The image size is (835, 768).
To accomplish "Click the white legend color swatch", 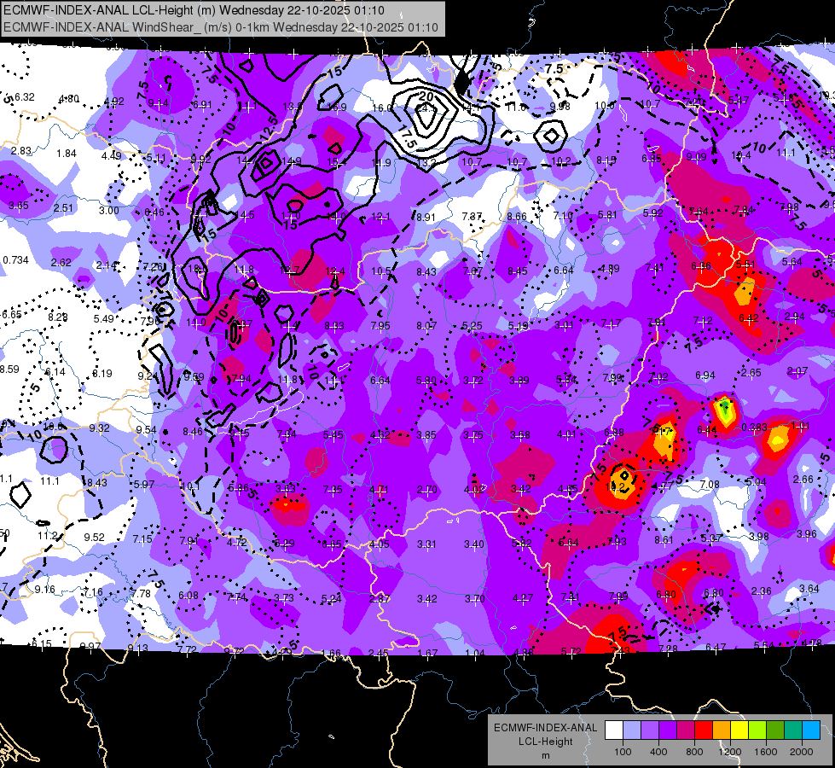I will 614,730.
